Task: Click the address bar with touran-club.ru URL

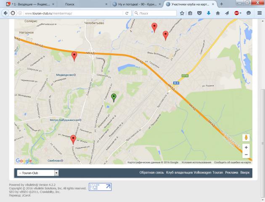Action: (x=74, y=13)
